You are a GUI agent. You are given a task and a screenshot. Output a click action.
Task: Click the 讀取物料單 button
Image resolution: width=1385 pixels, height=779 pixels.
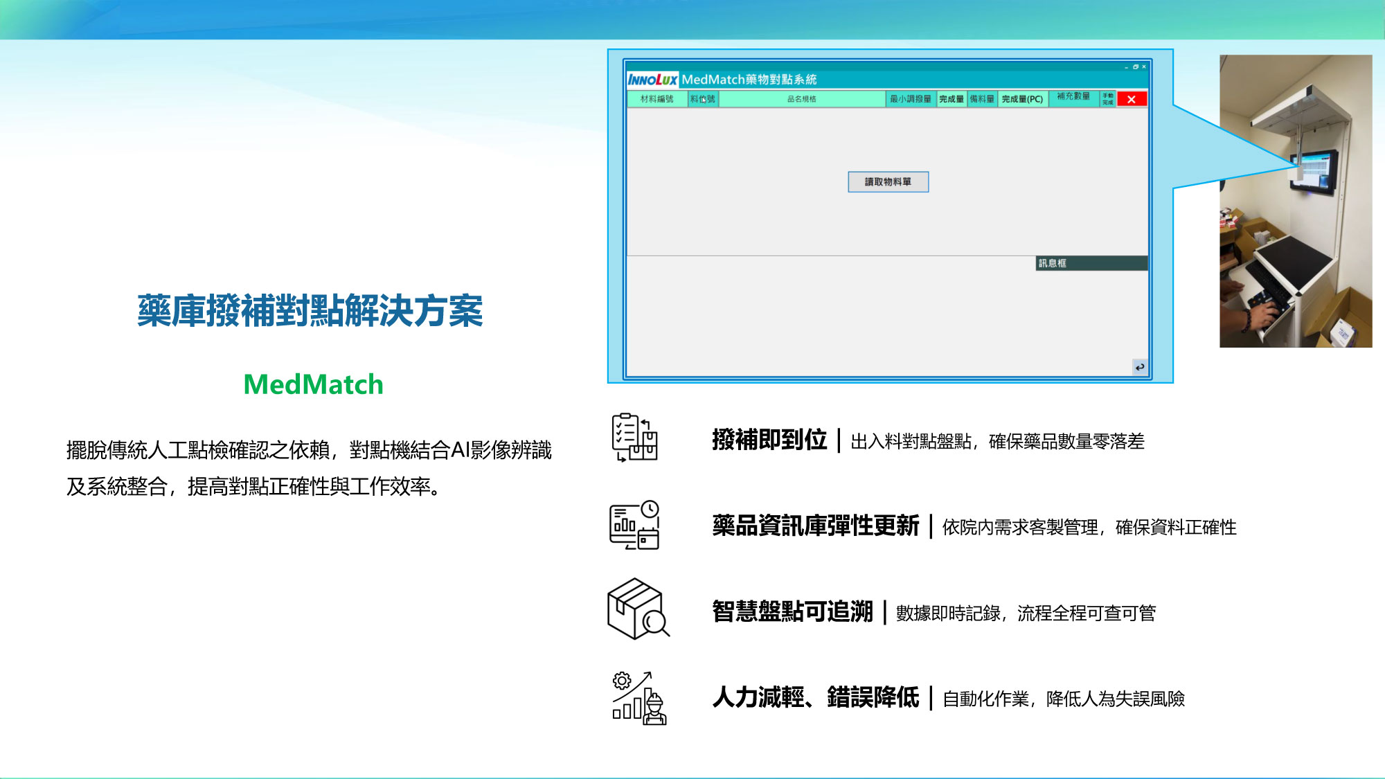click(888, 182)
